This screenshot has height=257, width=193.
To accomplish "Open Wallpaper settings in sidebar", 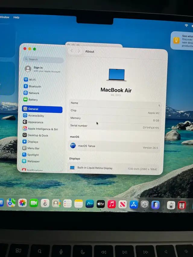I will pyautogui.click(x=31, y=161).
